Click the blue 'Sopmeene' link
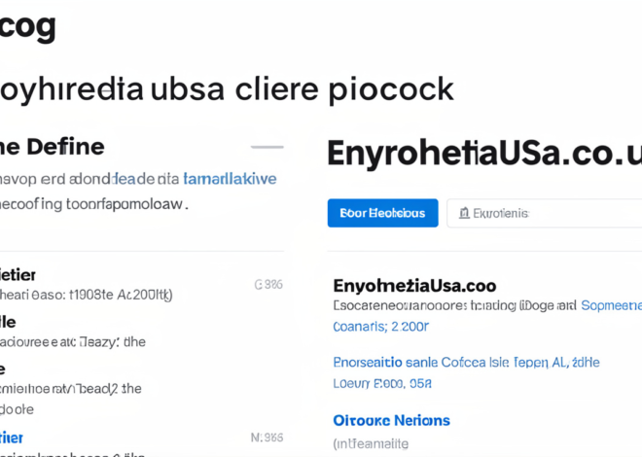 click(x=611, y=305)
